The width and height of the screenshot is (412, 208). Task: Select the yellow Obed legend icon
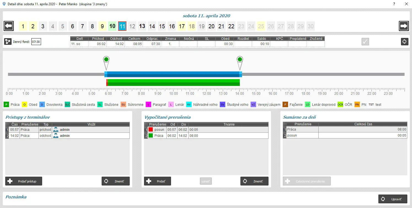25,104
